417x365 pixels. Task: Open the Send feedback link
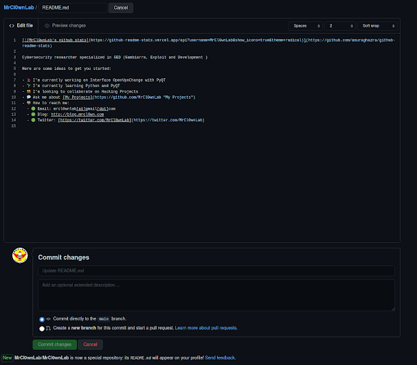220,357
